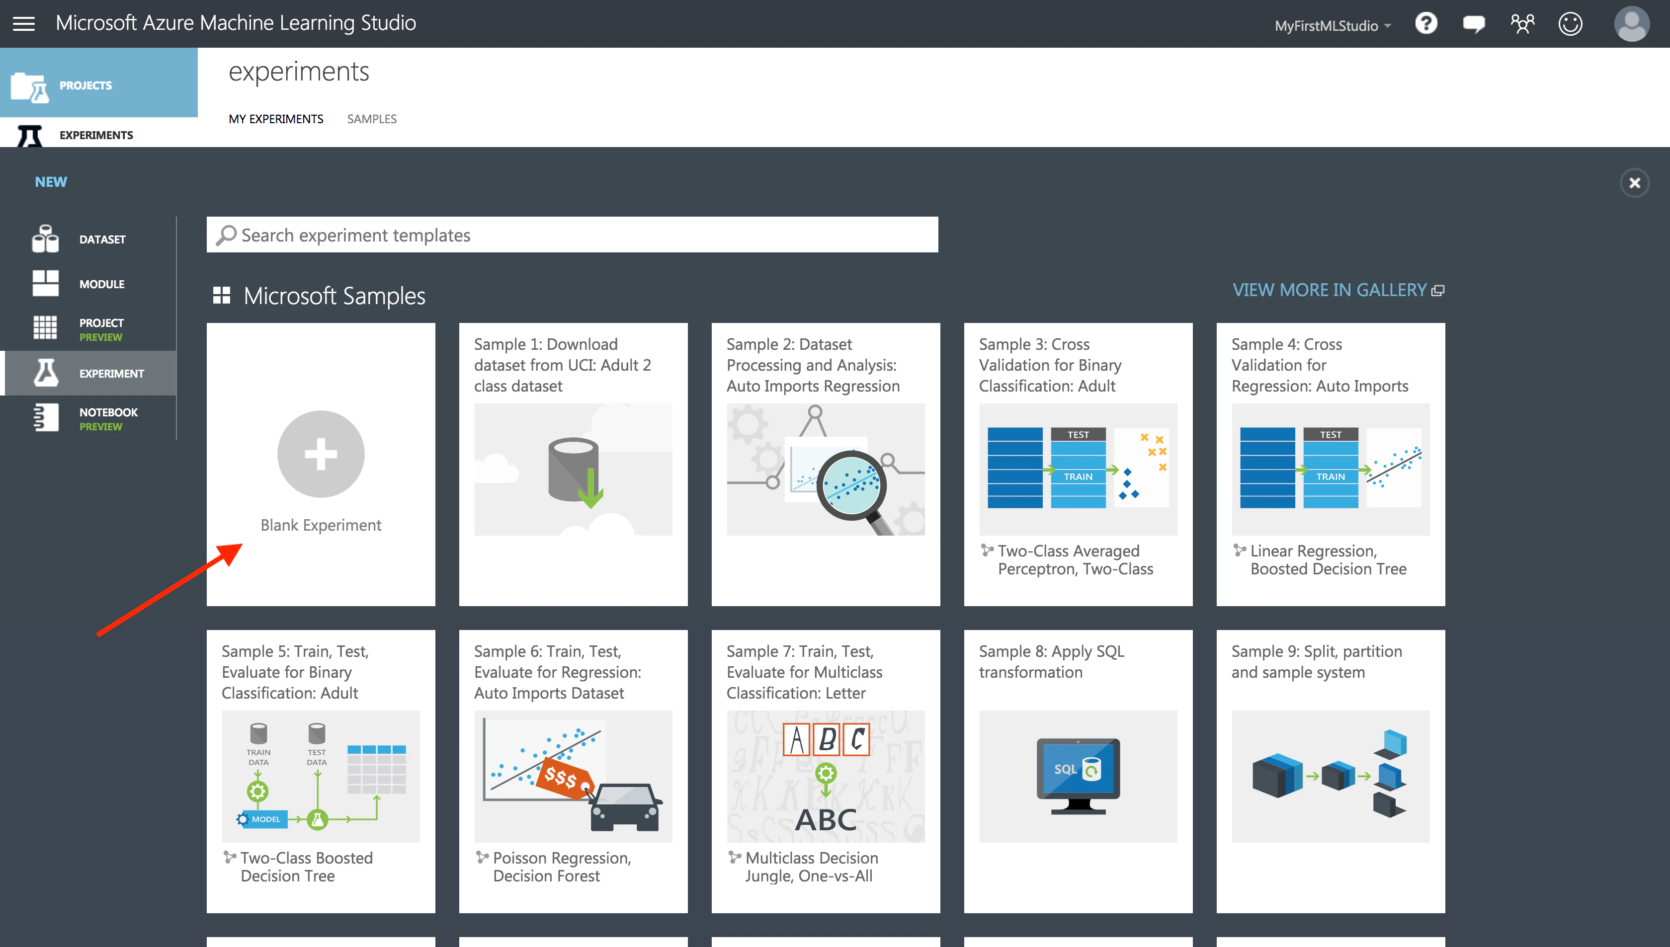Viewport: 1670px width, 947px height.
Task: Click Sample 9 Split, partition title
Action: pyautogui.click(x=1316, y=661)
